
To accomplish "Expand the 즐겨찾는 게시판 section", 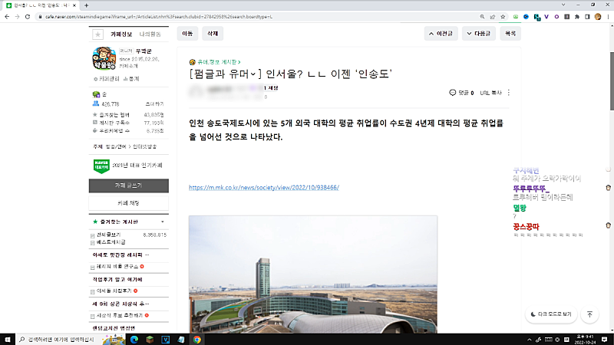I will [x=164, y=222].
